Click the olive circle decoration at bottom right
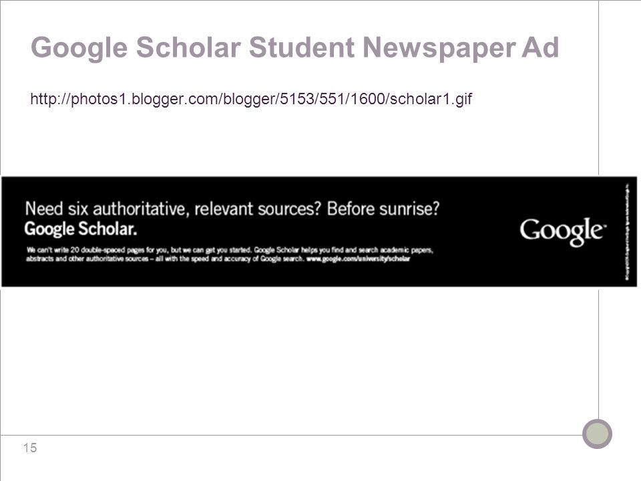The height and width of the screenshot is (481, 641). coord(597,434)
